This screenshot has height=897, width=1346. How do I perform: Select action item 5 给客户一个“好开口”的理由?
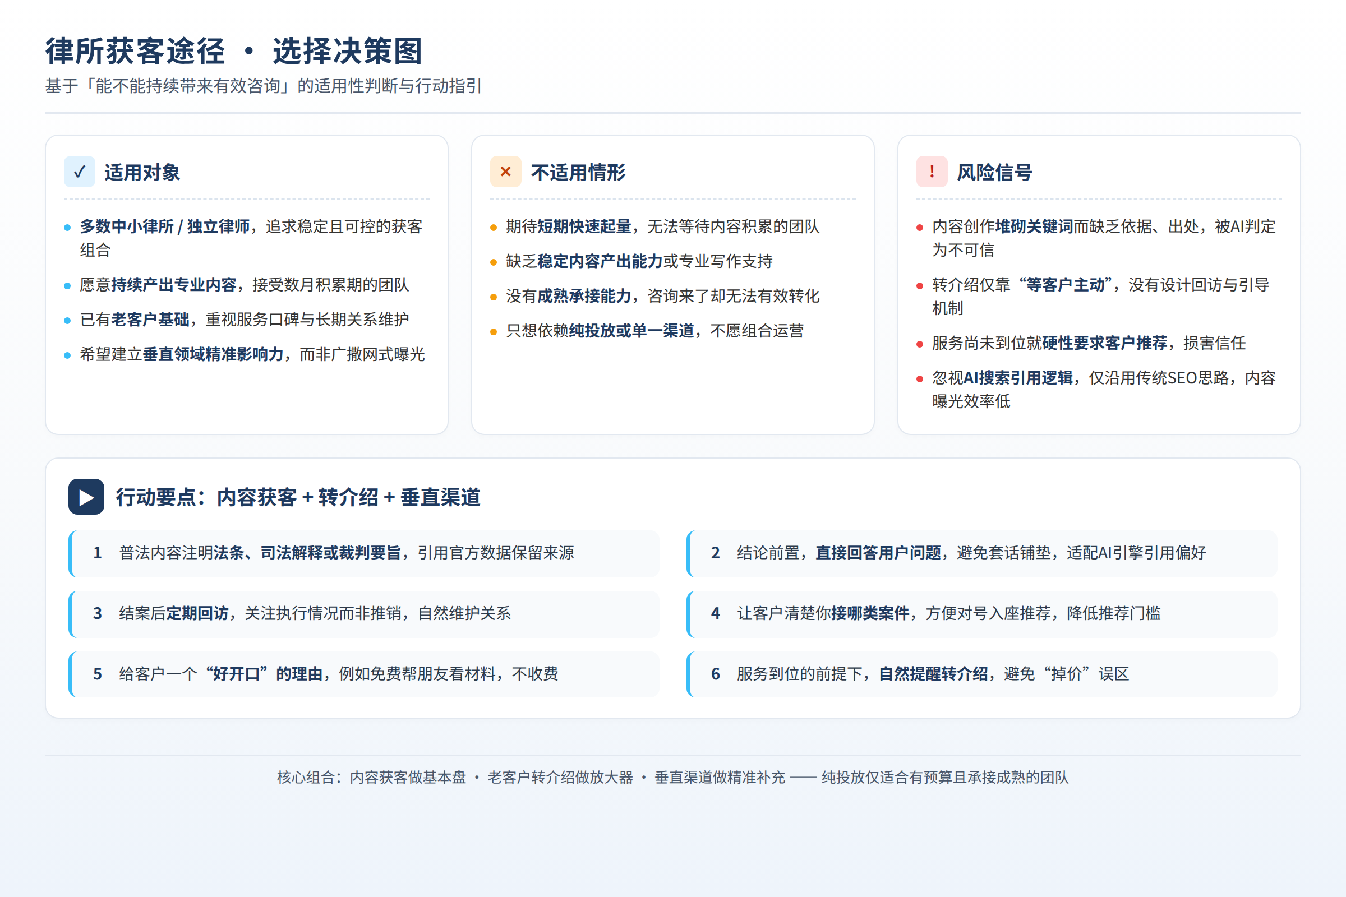click(364, 674)
